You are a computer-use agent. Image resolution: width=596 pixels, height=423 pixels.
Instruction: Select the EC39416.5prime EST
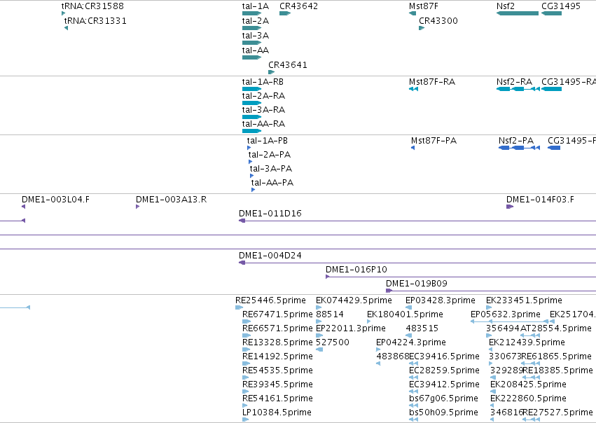413,363
